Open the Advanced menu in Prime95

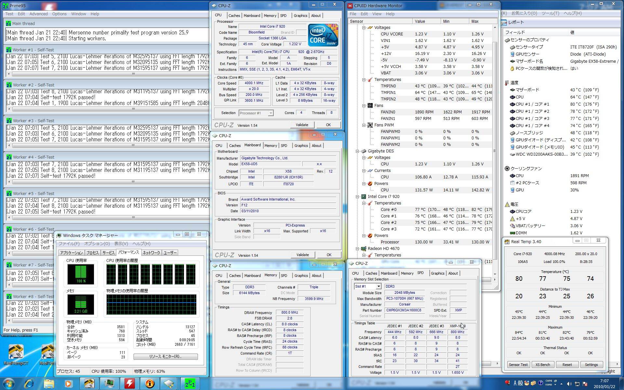coord(38,14)
